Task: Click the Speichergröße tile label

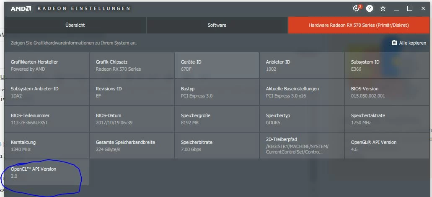Action: [x=196, y=115]
